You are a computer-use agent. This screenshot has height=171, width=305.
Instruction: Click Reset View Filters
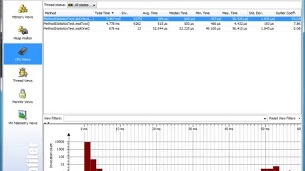[x=282, y=118]
